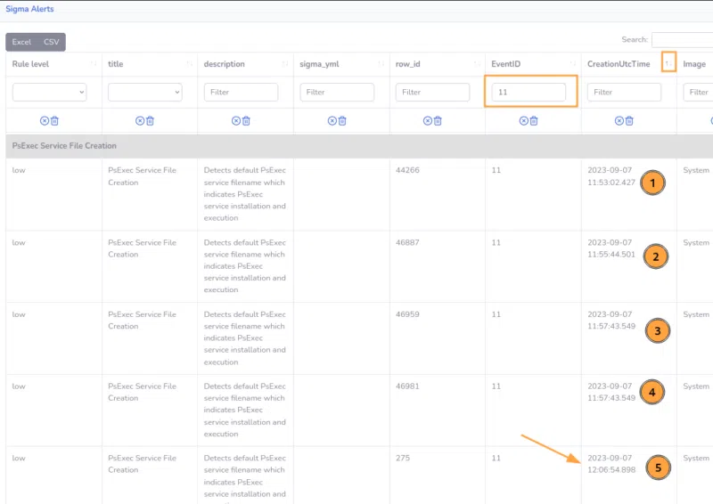Click the EventID filter field containing 11
The height and width of the screenshot is (504, 713).
pyautogui.click(x=529, y=92)
